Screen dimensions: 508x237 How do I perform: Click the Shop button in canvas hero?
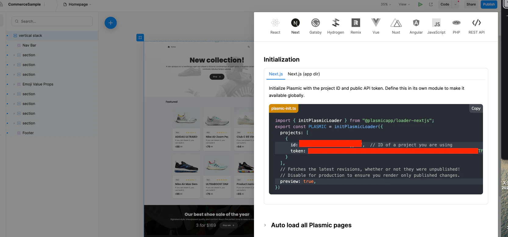click(217, 77)
